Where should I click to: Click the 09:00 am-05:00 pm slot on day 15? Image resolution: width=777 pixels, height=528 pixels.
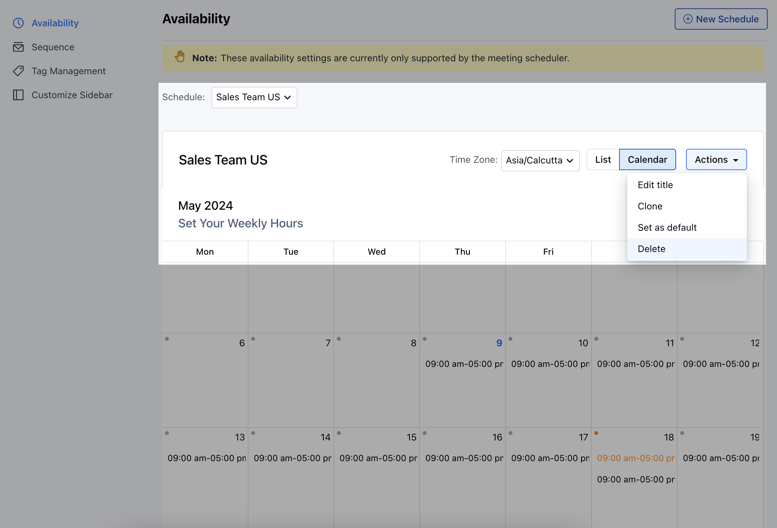tap(378, 458)
